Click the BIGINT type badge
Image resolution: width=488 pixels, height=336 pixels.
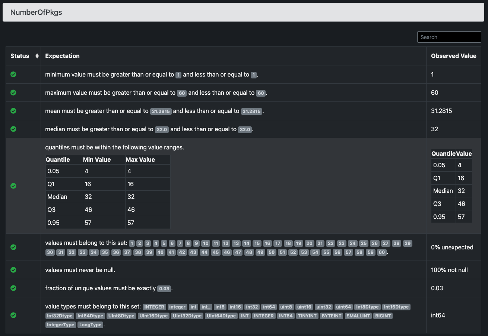[383, 316]
